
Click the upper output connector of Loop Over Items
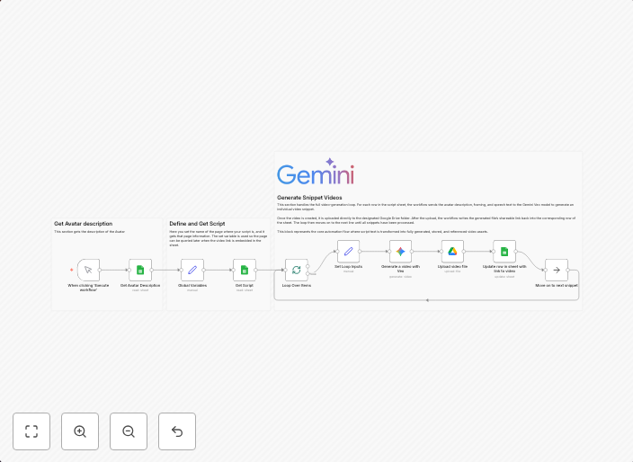click(308, 266)
